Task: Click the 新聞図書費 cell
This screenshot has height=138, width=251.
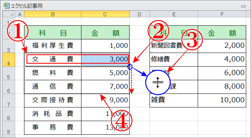Action: coord(174,46)
